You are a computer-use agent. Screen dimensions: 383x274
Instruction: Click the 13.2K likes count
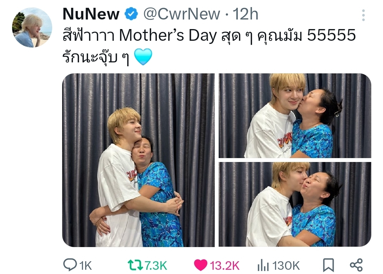point(224,266)
